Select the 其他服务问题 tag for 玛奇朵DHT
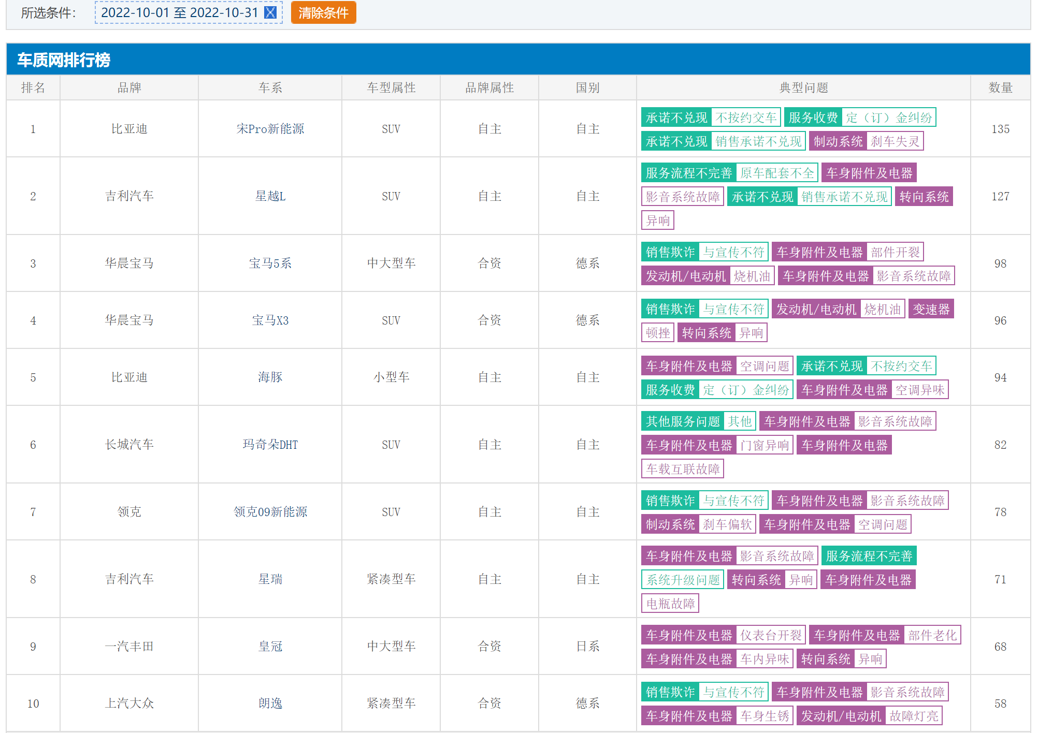Image resolution: width=1038 pixels, height=733 pixels. pos(683,421)
